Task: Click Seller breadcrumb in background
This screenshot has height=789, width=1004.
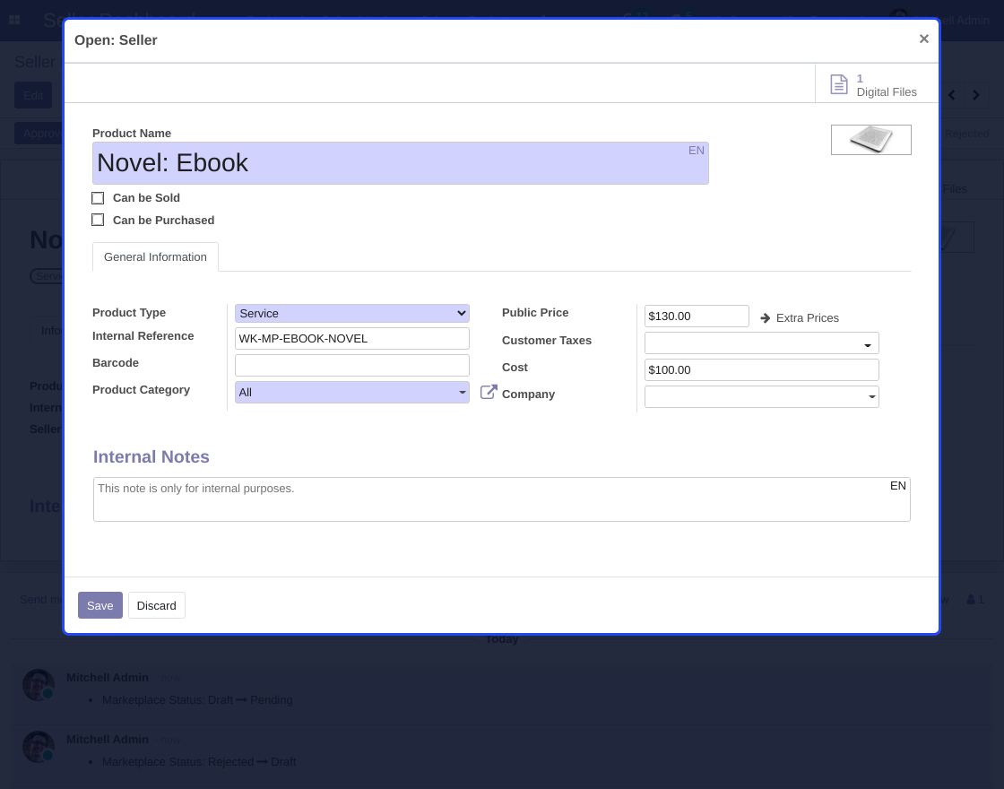Action: pyautogui.click(x=35, y=62)
